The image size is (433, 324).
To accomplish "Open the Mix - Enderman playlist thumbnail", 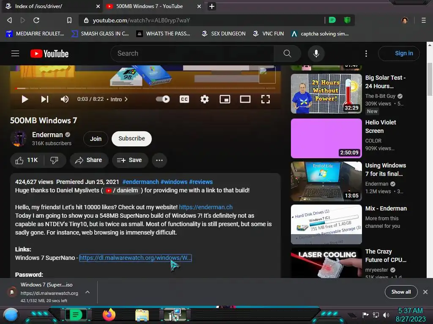I will click(x=326, y=224).
